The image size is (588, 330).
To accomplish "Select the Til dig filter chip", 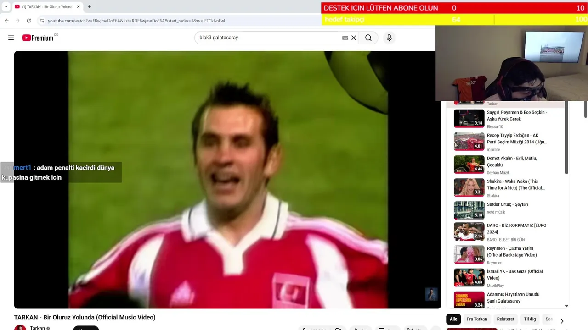I will pos(530,319).
